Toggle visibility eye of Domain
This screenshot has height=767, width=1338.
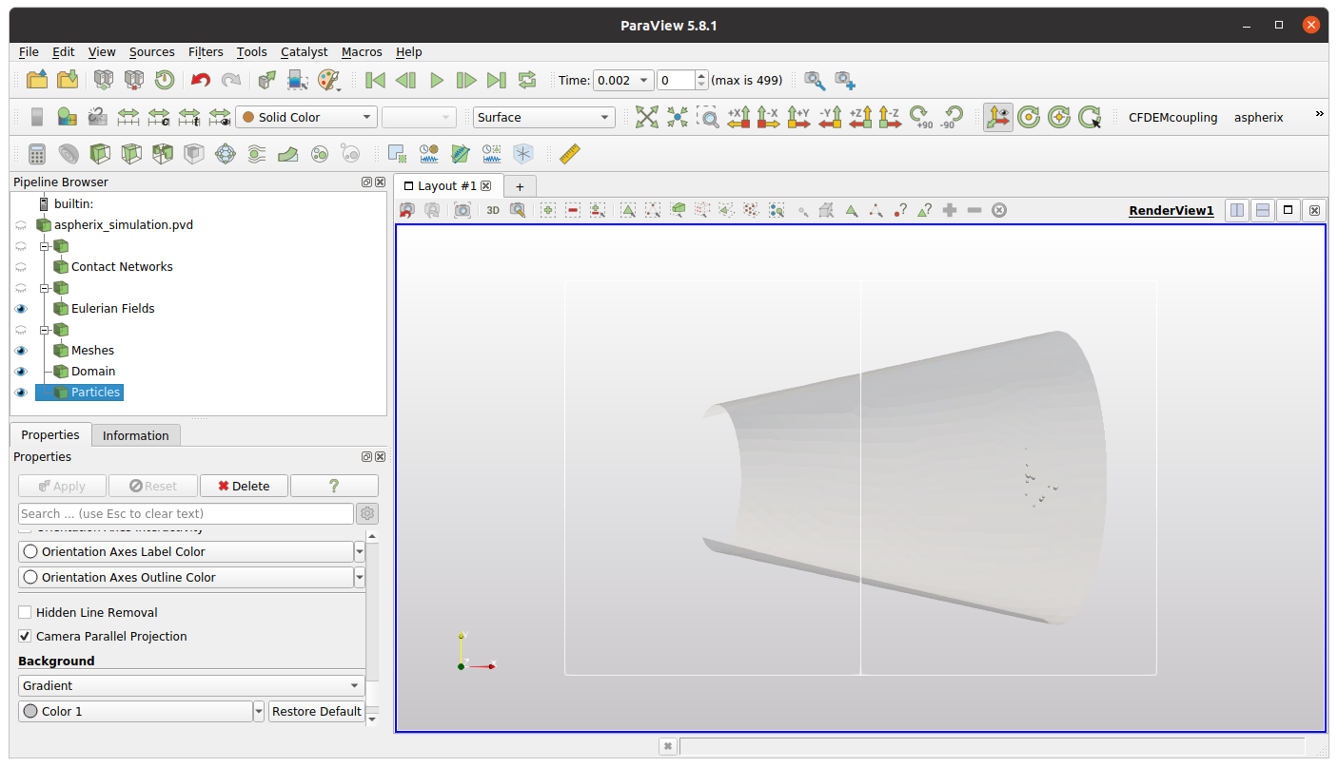point(21,372)
